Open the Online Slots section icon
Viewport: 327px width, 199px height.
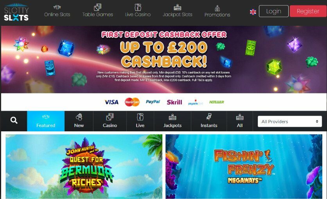coord(57,7)
